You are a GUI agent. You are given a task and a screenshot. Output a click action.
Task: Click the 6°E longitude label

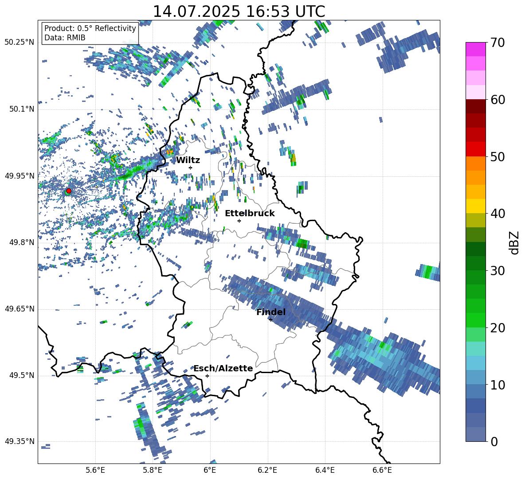pyautogui.click(x=210, y=470)
